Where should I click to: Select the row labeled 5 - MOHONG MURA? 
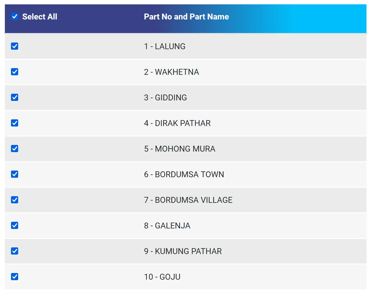179,149
